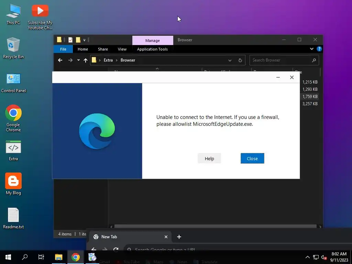Viewport: 352px width, 264px height.
Task: Select the New Tab in Chrome
Action: [x=130, y=237]
